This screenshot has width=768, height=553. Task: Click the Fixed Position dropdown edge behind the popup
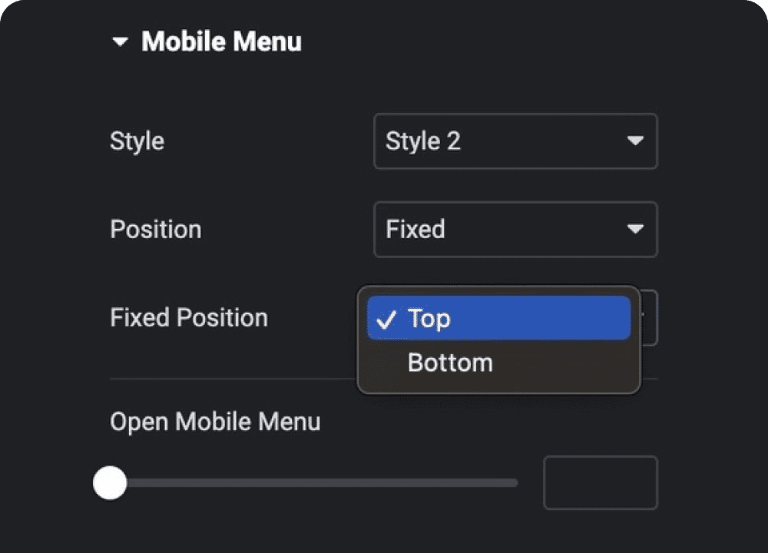pos(650,316)
